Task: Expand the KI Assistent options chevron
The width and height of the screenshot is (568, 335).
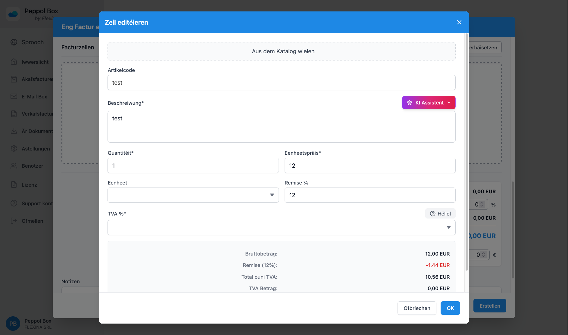Action: point(449,102)
